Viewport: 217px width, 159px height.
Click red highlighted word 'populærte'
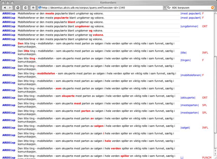point(61,18)
